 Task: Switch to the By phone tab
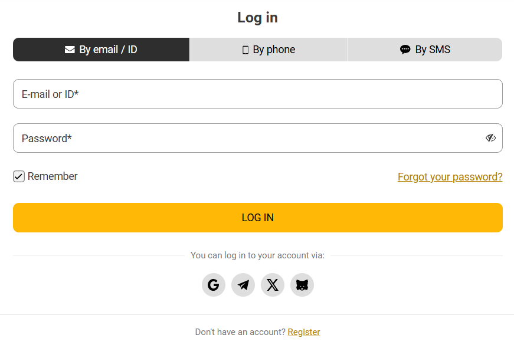pos(269,50)
